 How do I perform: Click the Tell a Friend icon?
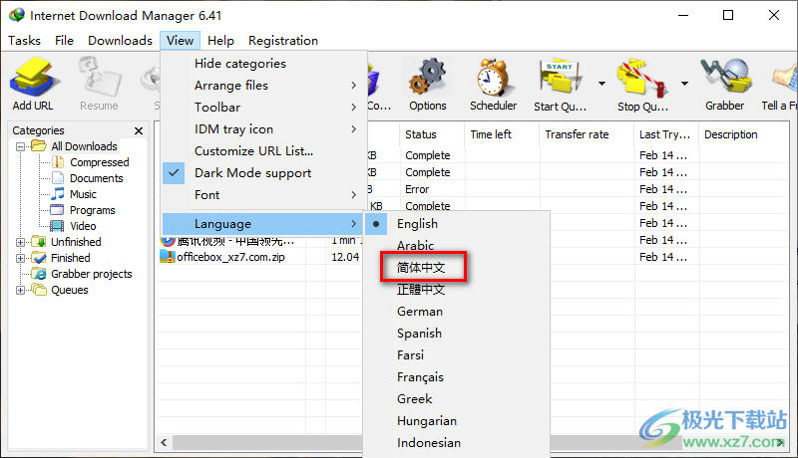pyautogui.click(x=785, y=78)
